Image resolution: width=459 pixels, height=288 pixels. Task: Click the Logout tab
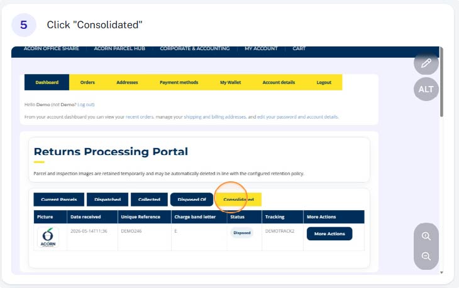(x=324, y=82)
